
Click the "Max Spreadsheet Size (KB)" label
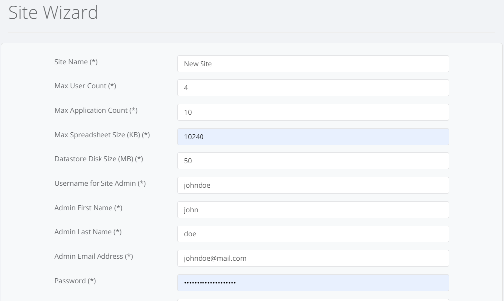point(102,135)
